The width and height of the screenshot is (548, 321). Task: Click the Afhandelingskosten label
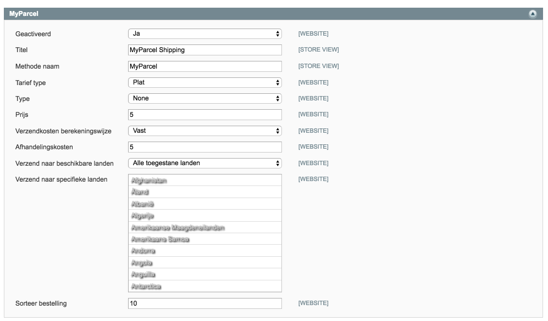(44, 147)
